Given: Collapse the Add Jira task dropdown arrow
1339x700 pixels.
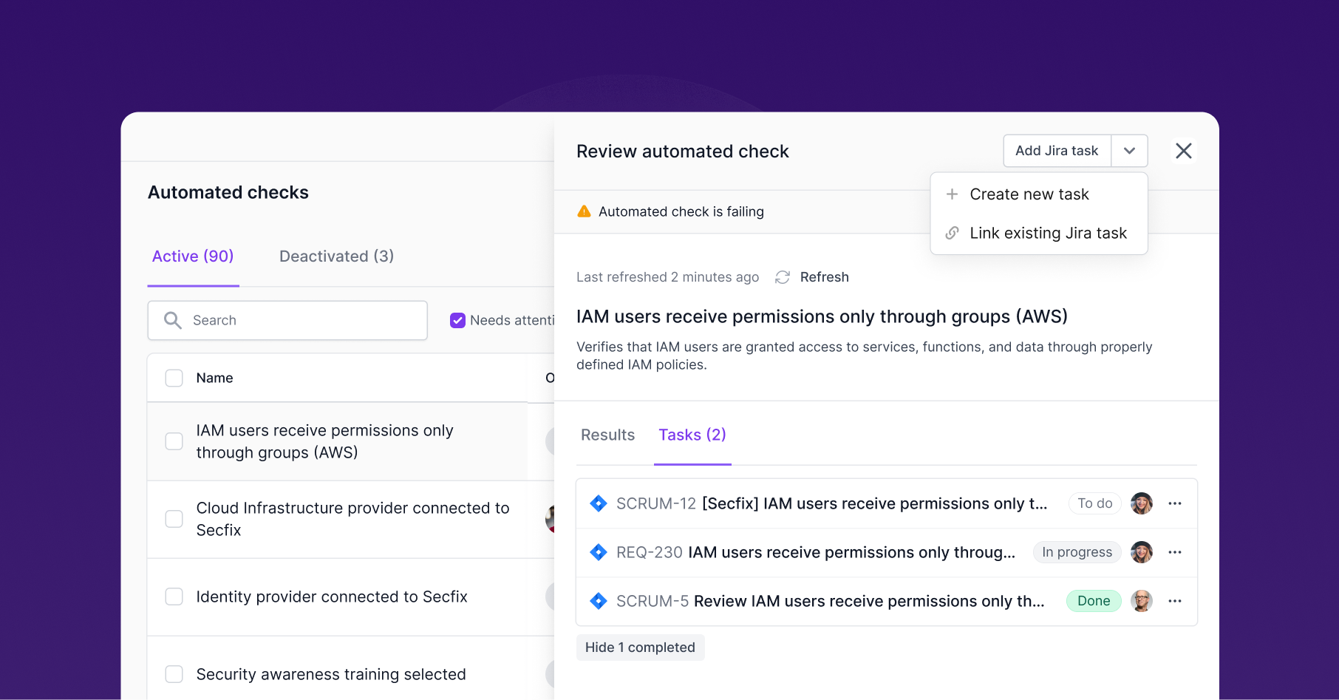Looking at the screenshot, I should [x=1129, y=151].
